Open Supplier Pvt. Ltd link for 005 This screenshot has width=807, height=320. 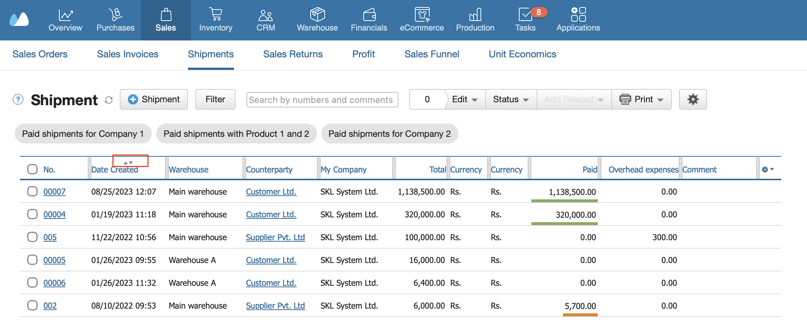pyautogui.click(x=275, y=237)
